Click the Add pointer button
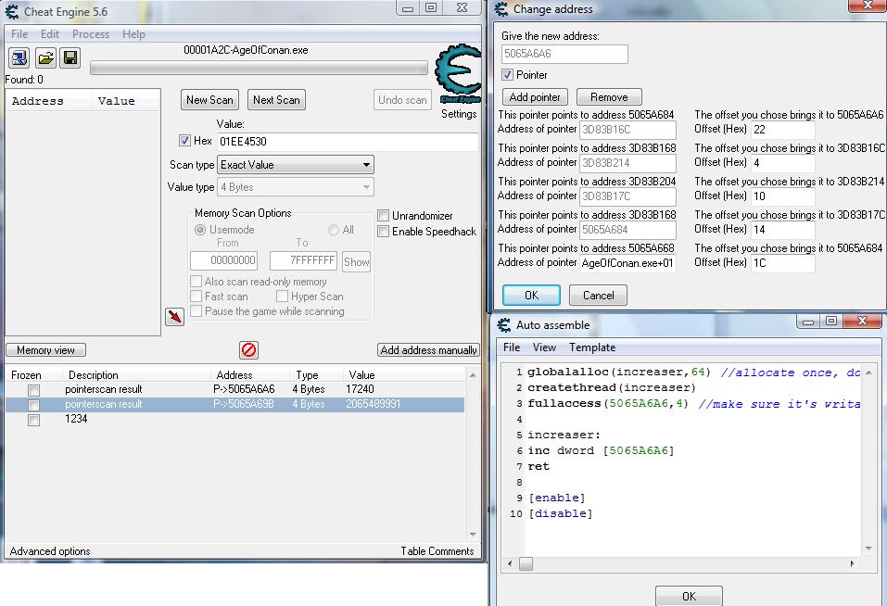887x606 pixels. point(535,97)
